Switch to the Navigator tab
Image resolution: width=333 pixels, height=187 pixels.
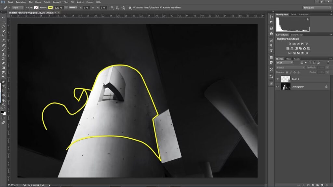pos(303,15)
